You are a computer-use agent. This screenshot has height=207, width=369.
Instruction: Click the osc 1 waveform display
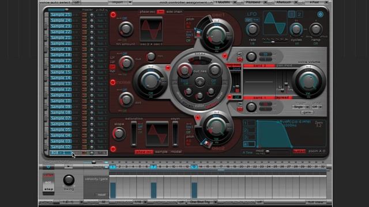coord(151,30)
